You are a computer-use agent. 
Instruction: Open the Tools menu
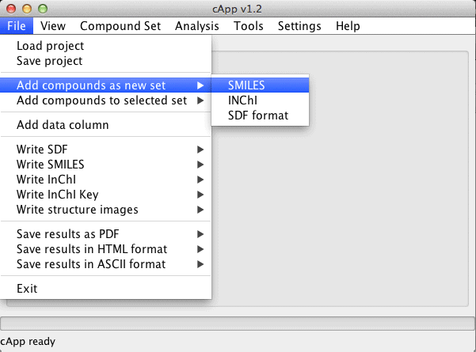click(x=249, y=26)
